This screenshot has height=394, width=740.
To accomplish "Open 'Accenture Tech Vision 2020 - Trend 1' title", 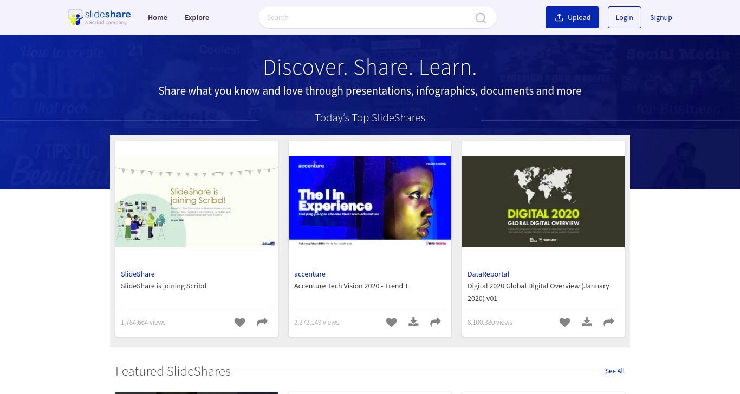I will 351,286.
